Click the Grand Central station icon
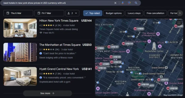Viewport: 185px width, 98px height. [x=166, y=68]
